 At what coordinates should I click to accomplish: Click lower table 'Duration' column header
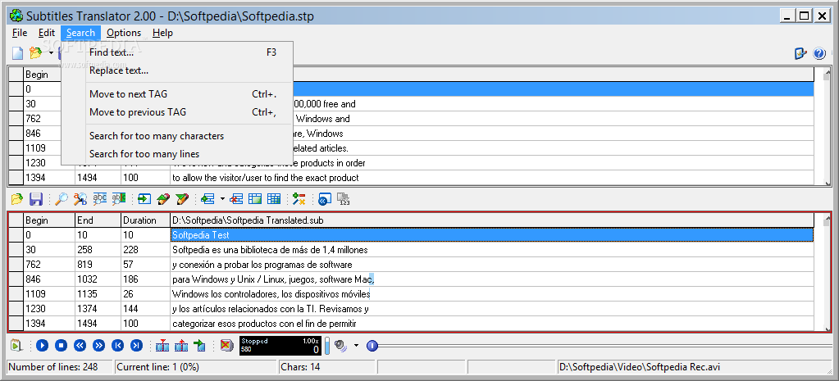[145, 220]
